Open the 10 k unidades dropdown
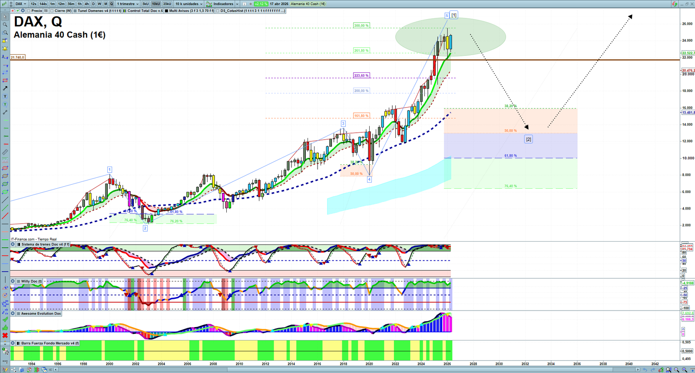The height and width of the screenshot is (373, 695). point(189,4)
